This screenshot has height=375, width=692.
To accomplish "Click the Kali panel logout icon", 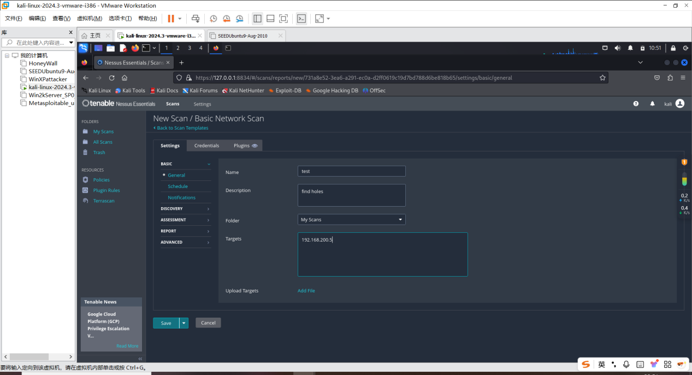I will tap(685, 48).
